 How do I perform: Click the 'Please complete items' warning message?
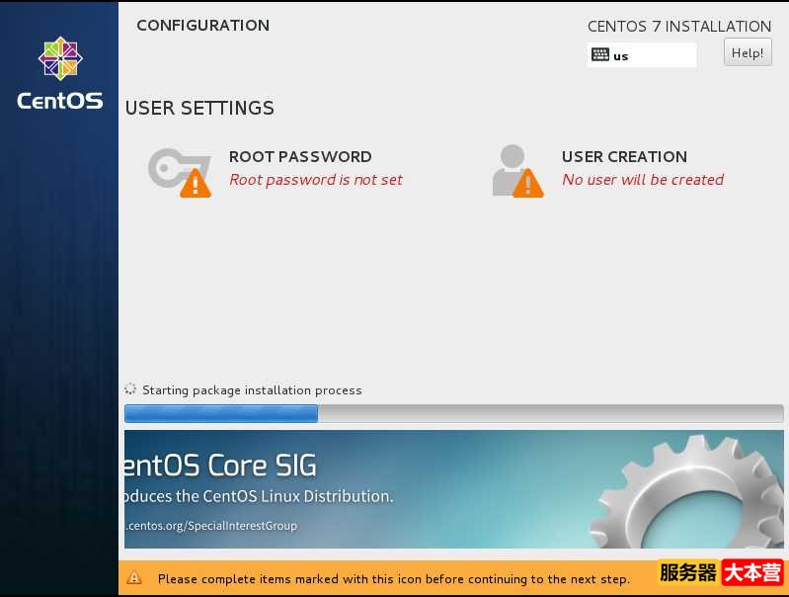click(x=393, y=579)
